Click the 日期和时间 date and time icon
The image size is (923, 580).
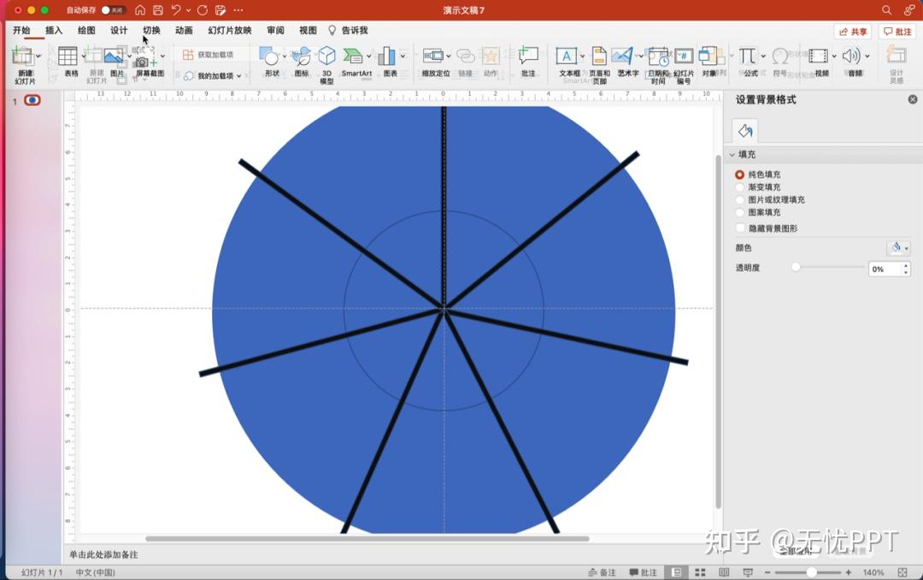[x=658, y=56]
